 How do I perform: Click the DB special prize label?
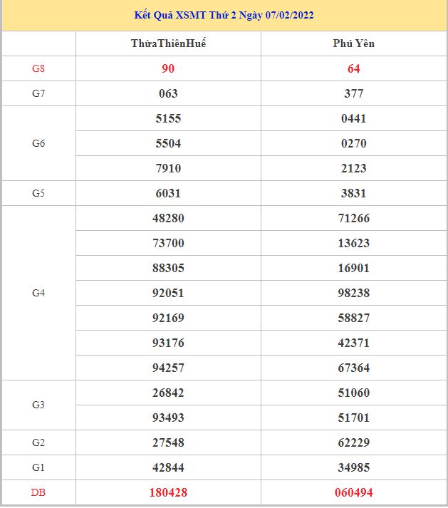(x=38, y=492)
